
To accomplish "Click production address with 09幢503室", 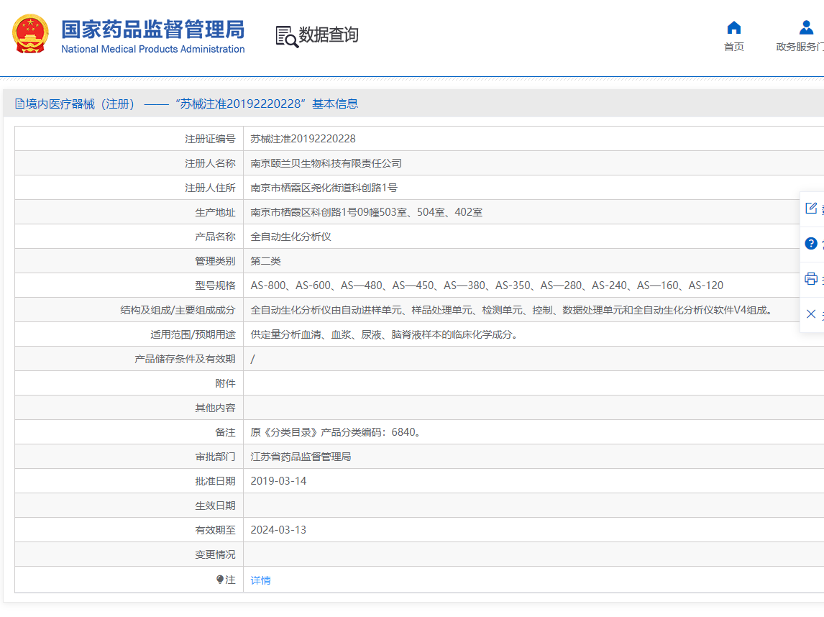I will 366,212.
